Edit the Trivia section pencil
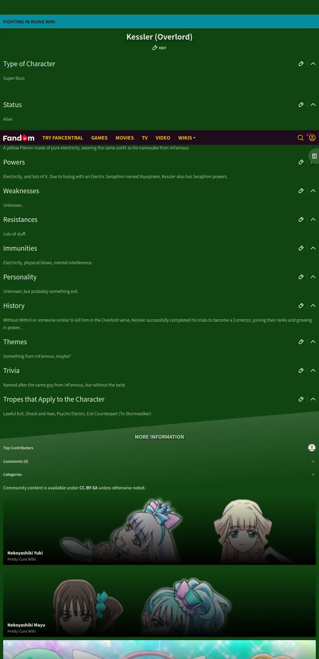This screenshot has height=659, width=319. click(x=301, y=371)
